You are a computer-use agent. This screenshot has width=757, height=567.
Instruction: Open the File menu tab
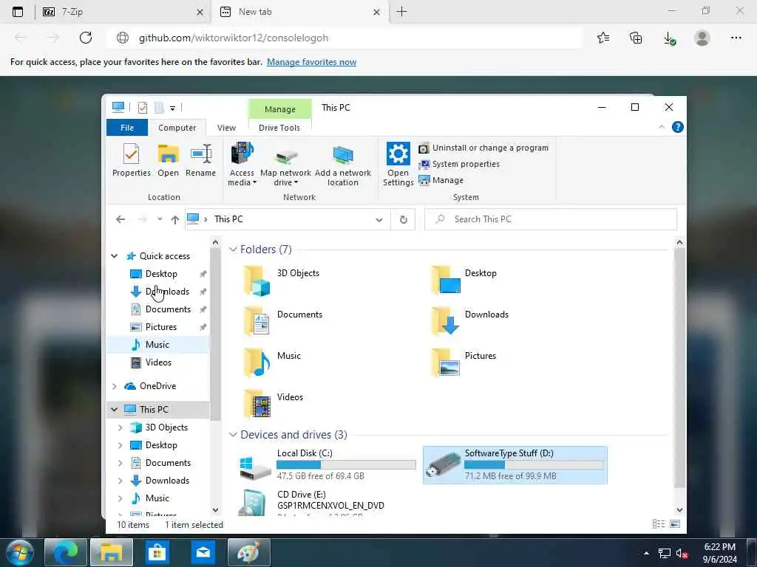point(127,128)
